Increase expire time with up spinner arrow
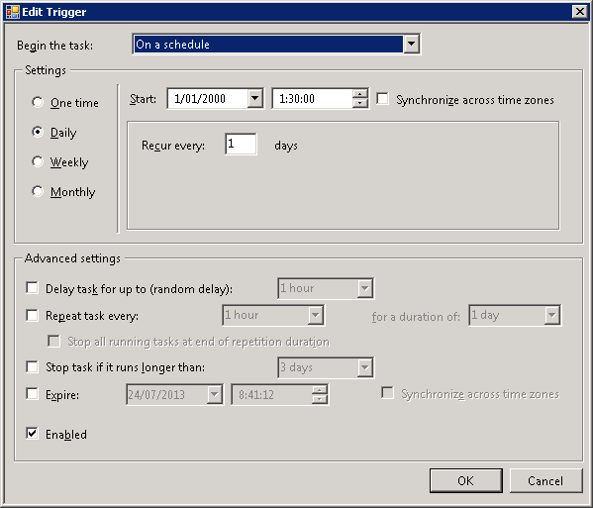Image resolution: width=593 pixels, height=508 pixels. pyautogui.click(x=320, y=390)
